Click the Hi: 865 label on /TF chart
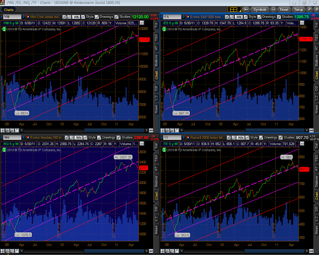319x255 pixels. coord(287,157)
